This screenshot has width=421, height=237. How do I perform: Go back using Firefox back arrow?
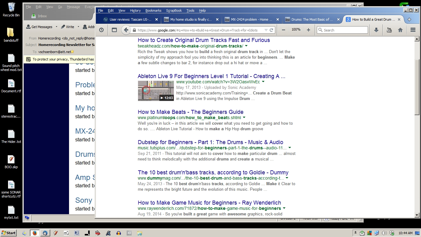pyautogui.click(x=126, y=30)
